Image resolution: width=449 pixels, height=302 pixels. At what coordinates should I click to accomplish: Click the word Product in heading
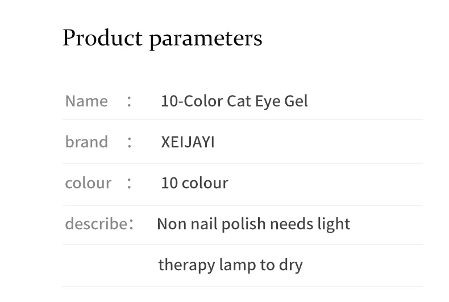click(x=102, y=37)
